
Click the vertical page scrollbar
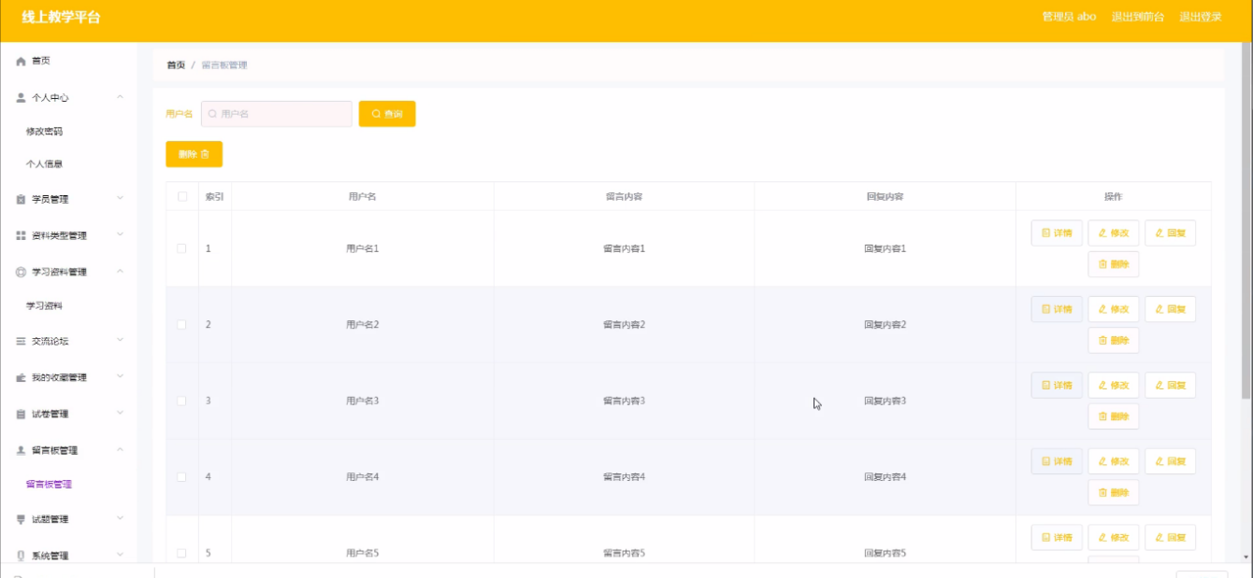tap(1246, 224)
